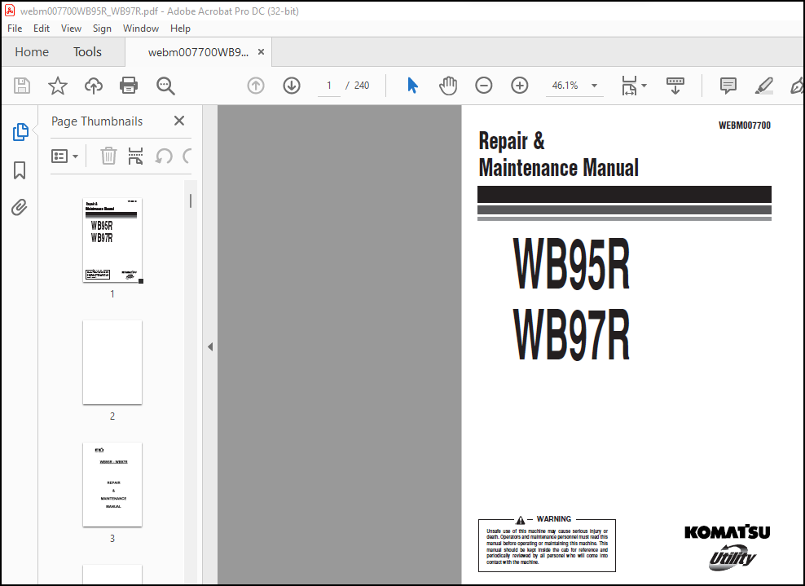The image size is (805, 586).
Task: Open the Page Thumbnails sidebar icon
Action: (20, 132)
